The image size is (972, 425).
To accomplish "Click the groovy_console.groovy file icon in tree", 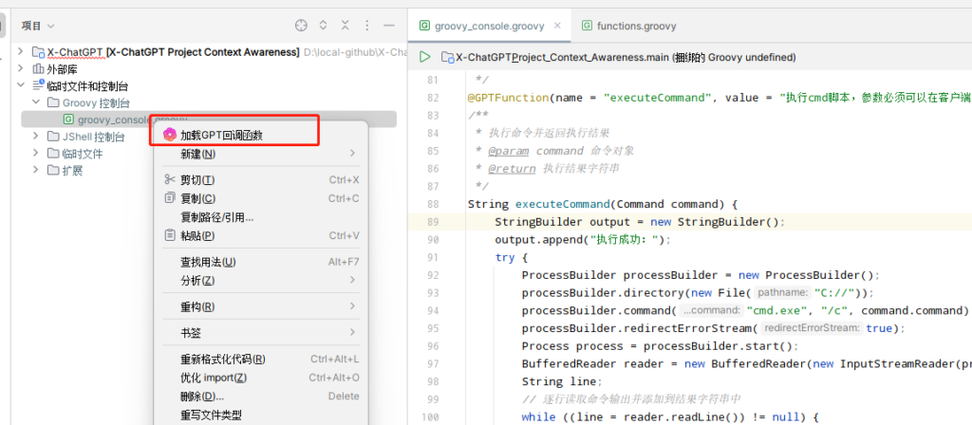I will (68, 120).
